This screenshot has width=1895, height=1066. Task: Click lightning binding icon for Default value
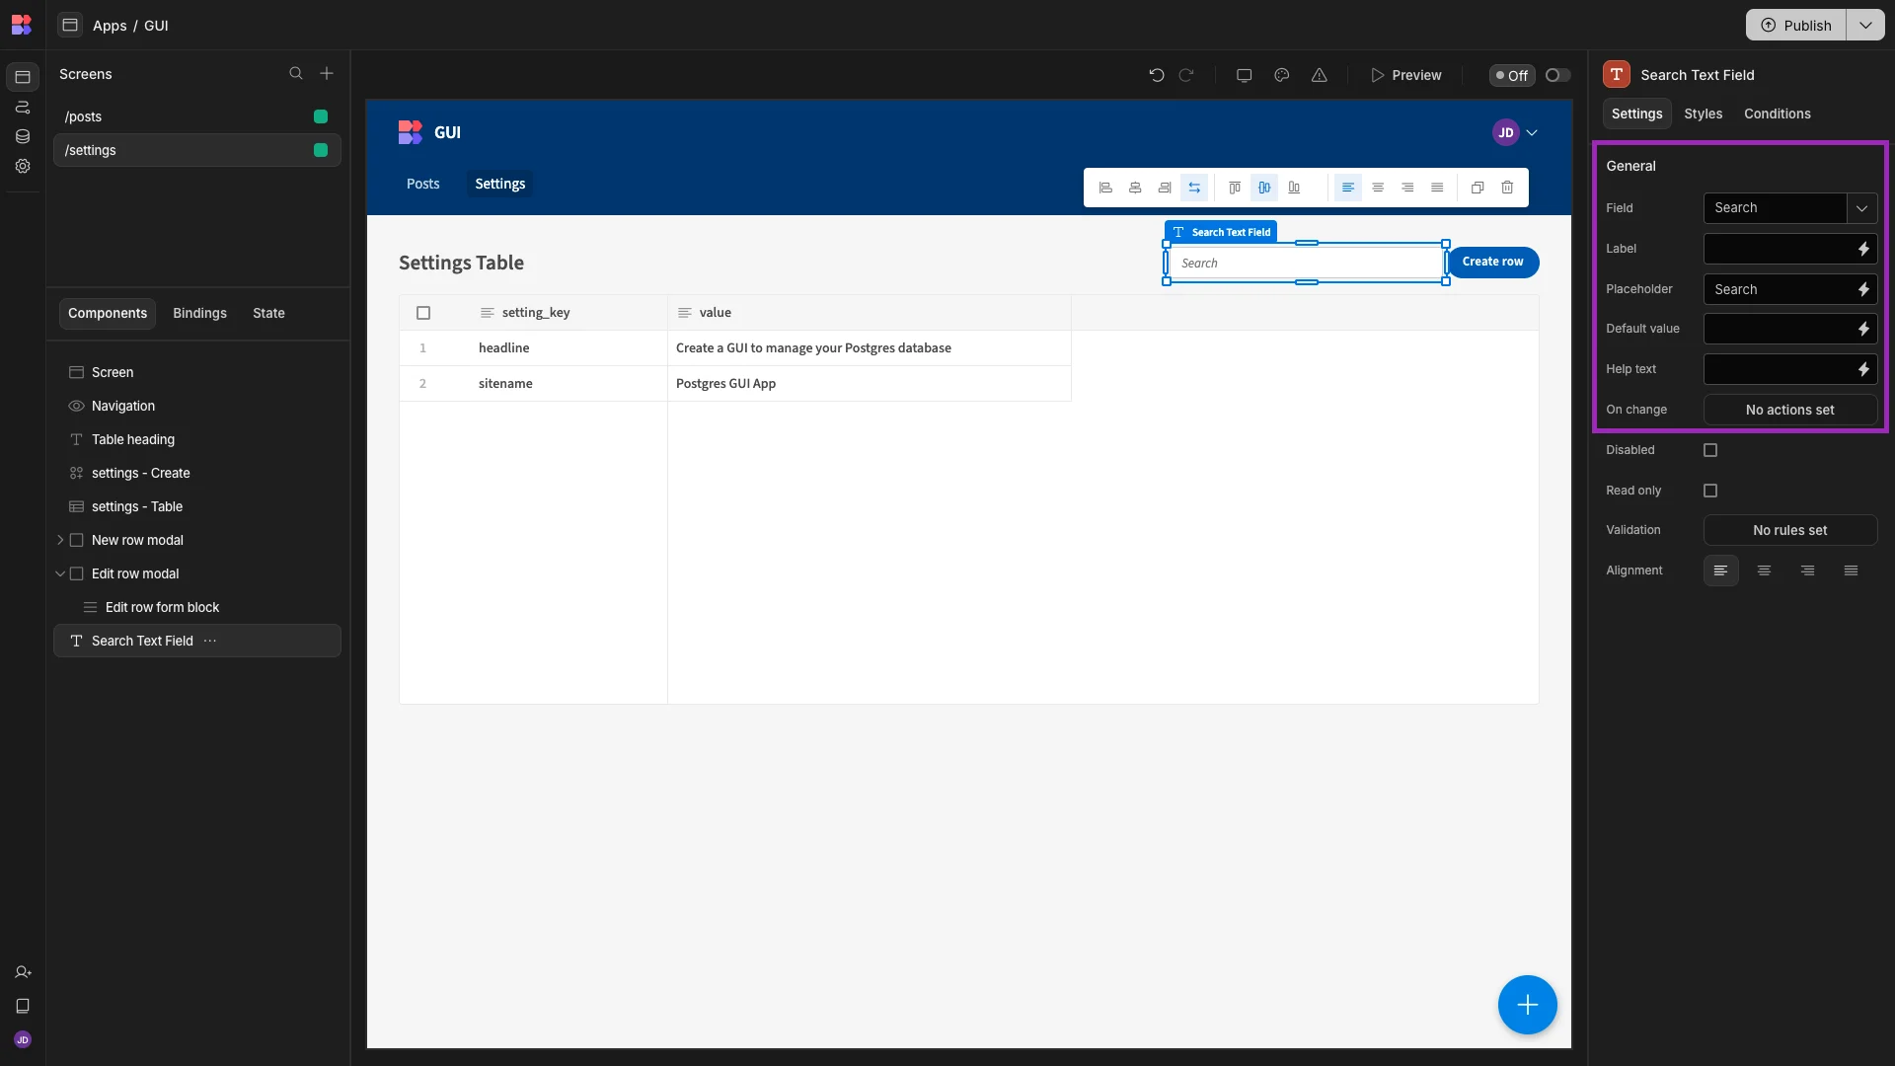(1863, 329)
